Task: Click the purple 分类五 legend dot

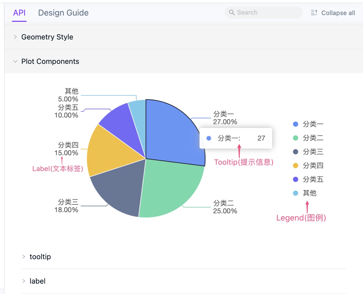Action: point(295,179)
